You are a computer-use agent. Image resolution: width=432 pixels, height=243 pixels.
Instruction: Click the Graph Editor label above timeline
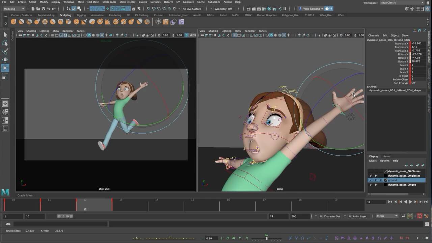(25, 195)
